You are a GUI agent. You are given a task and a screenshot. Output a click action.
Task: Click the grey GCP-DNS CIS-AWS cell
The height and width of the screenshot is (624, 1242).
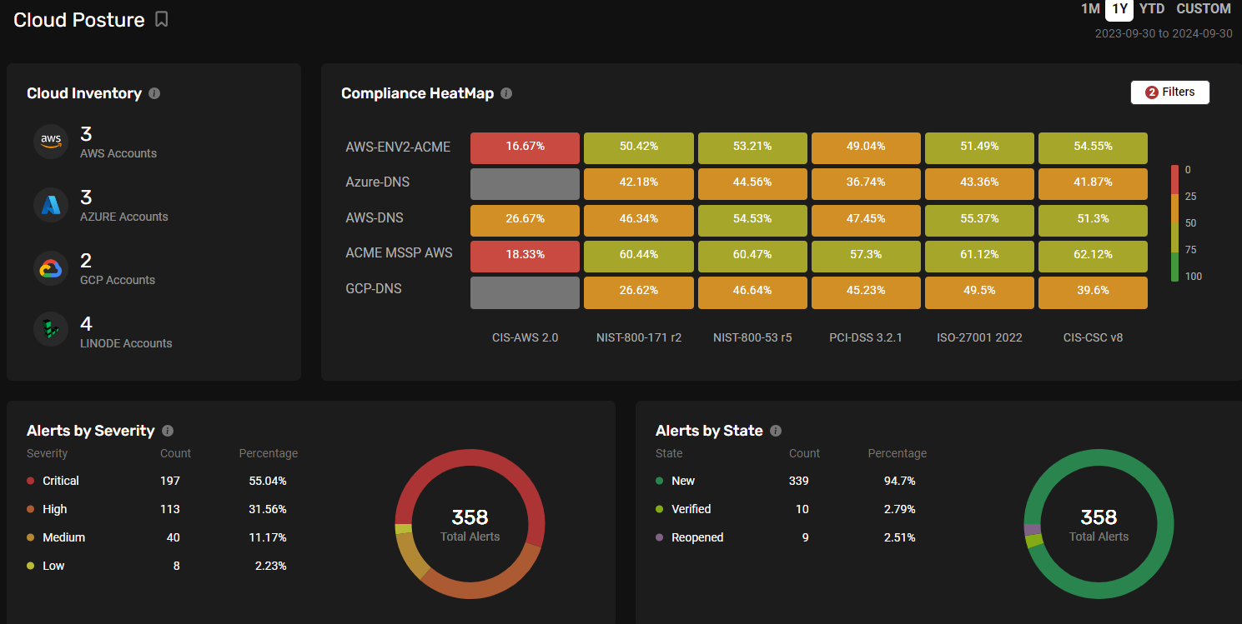click(x=525, y=292)
